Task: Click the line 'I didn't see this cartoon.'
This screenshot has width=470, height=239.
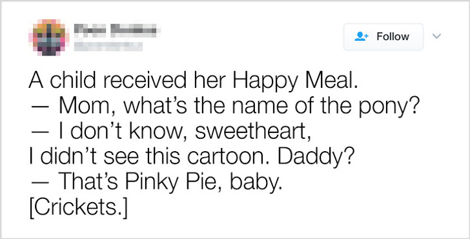Action: click(150, 156)
